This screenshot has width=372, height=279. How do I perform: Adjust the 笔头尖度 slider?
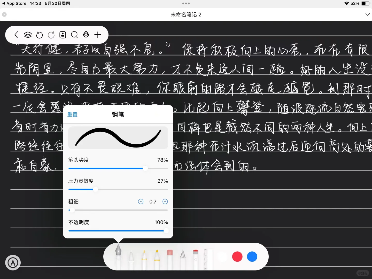coord(118,168)
